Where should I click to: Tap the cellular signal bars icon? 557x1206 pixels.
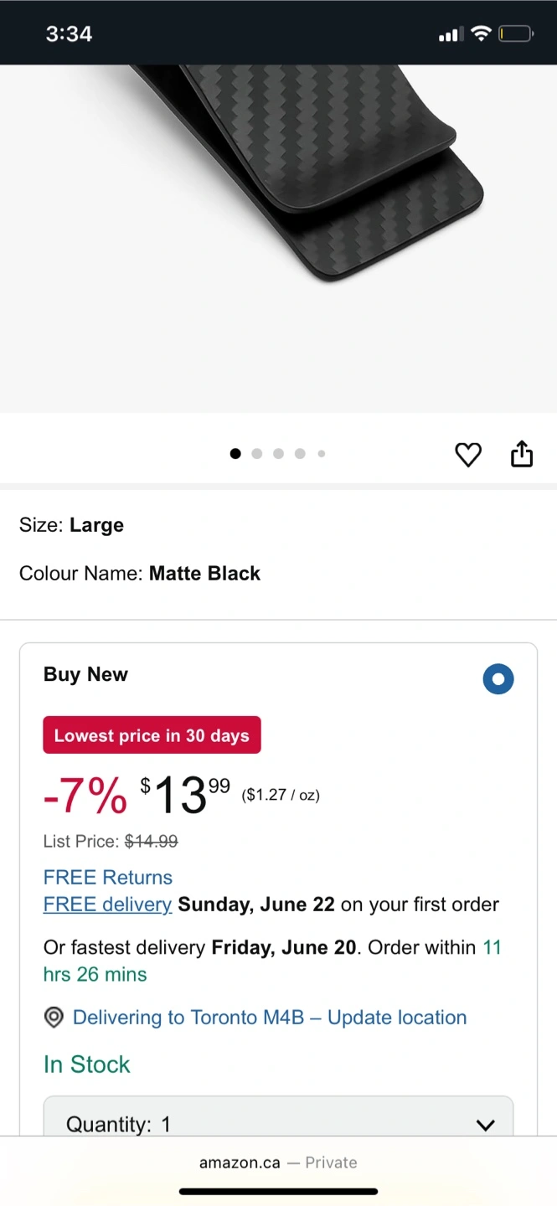click(x=451, y=34)
